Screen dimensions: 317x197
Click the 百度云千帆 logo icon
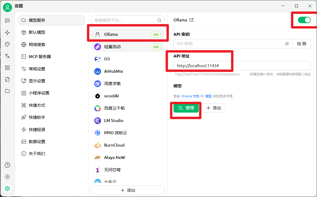pyautogui.click(x=98, y=108)
